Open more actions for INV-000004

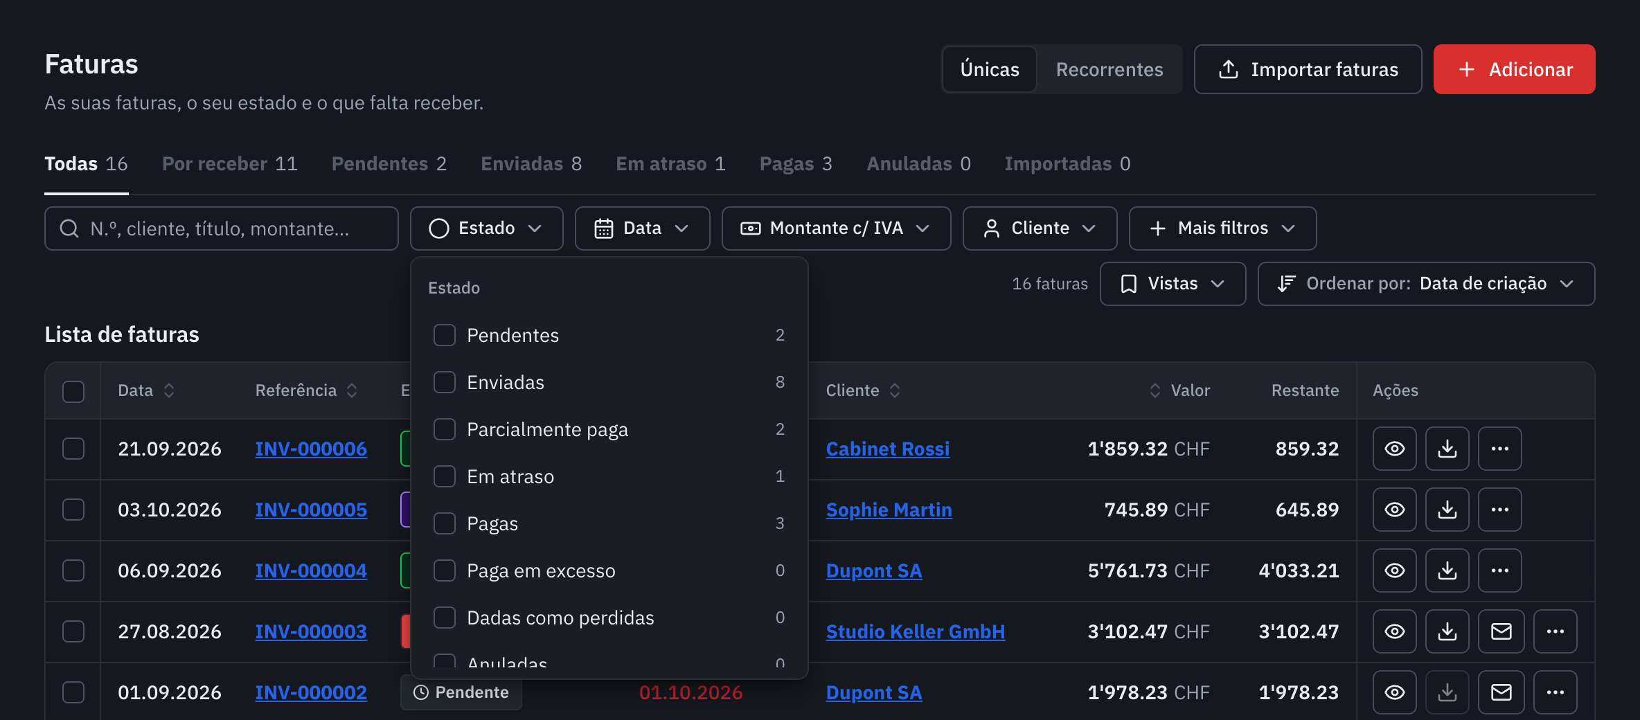(1499, 570)
